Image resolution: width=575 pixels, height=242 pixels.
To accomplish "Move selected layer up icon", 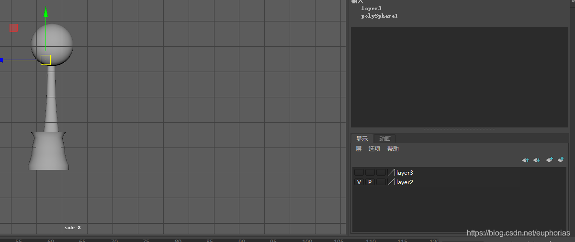I will pos(525,160).
